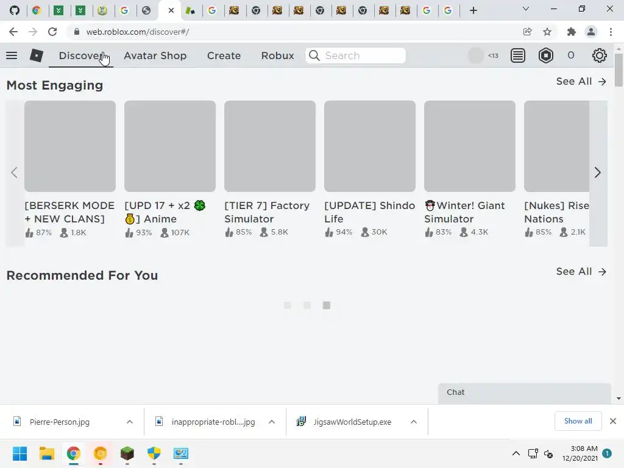The image size is (624, 468).
Task: See All Recommended For You games
Action: tap(581, 272)
